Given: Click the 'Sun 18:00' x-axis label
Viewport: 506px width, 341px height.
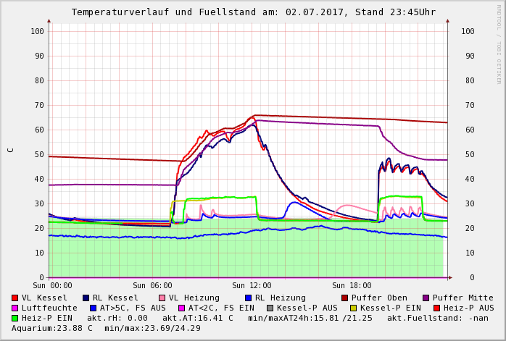Looking at the screenshot, I should [352, 285].
